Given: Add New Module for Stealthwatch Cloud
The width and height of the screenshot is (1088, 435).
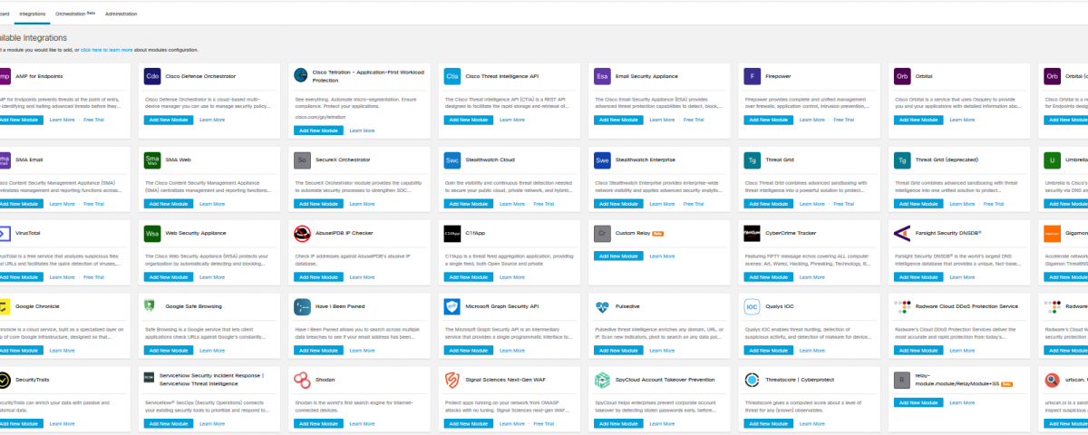Looking at the screenshot, I should coord(467,204).
